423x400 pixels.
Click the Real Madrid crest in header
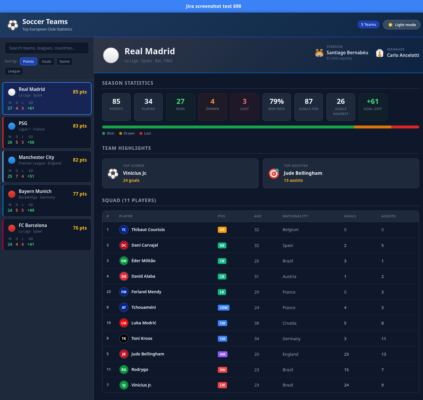[x=111, y=55]
